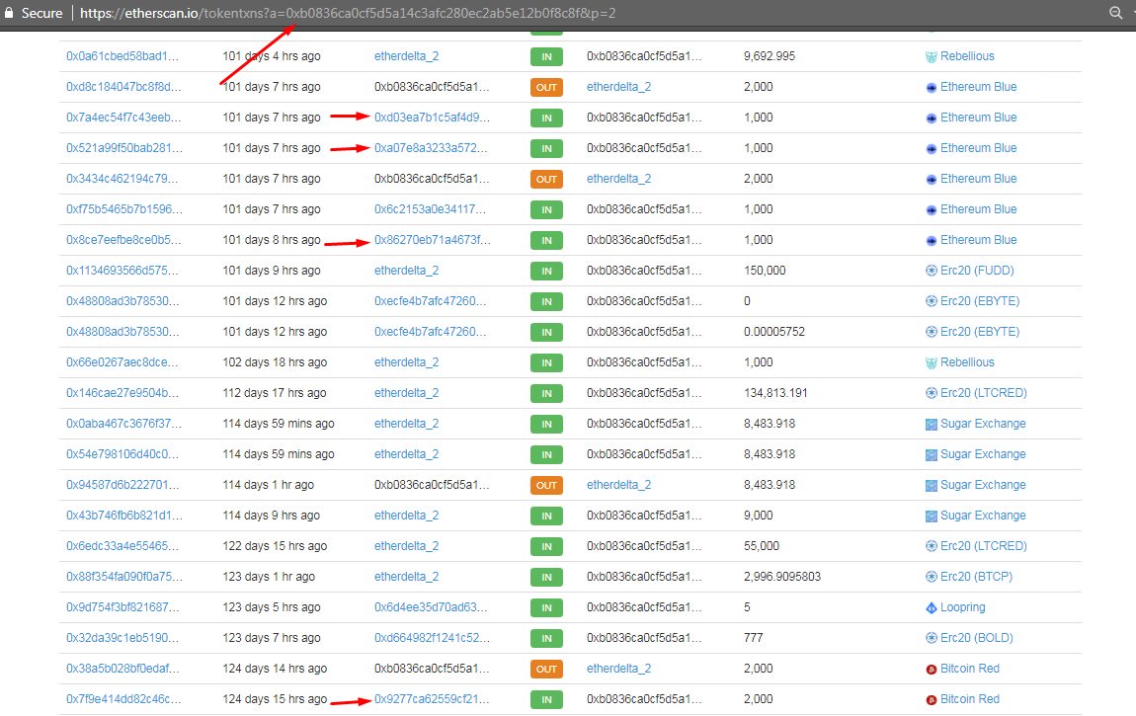The image size is (1136, 716).
Task: Open Bitcoin Red token in 124 days 15 hrs row
Action: point(970,699)
